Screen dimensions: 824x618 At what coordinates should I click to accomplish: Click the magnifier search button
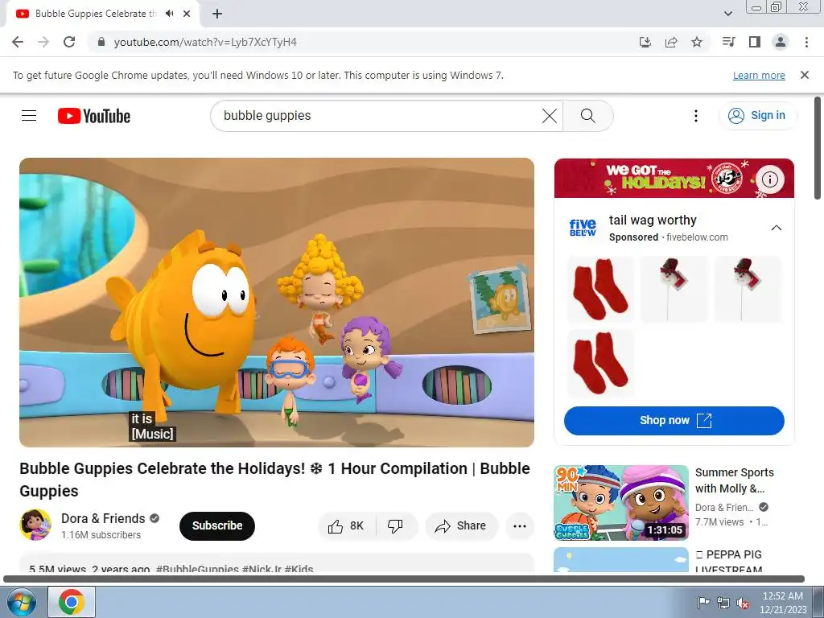pos(588,116)
